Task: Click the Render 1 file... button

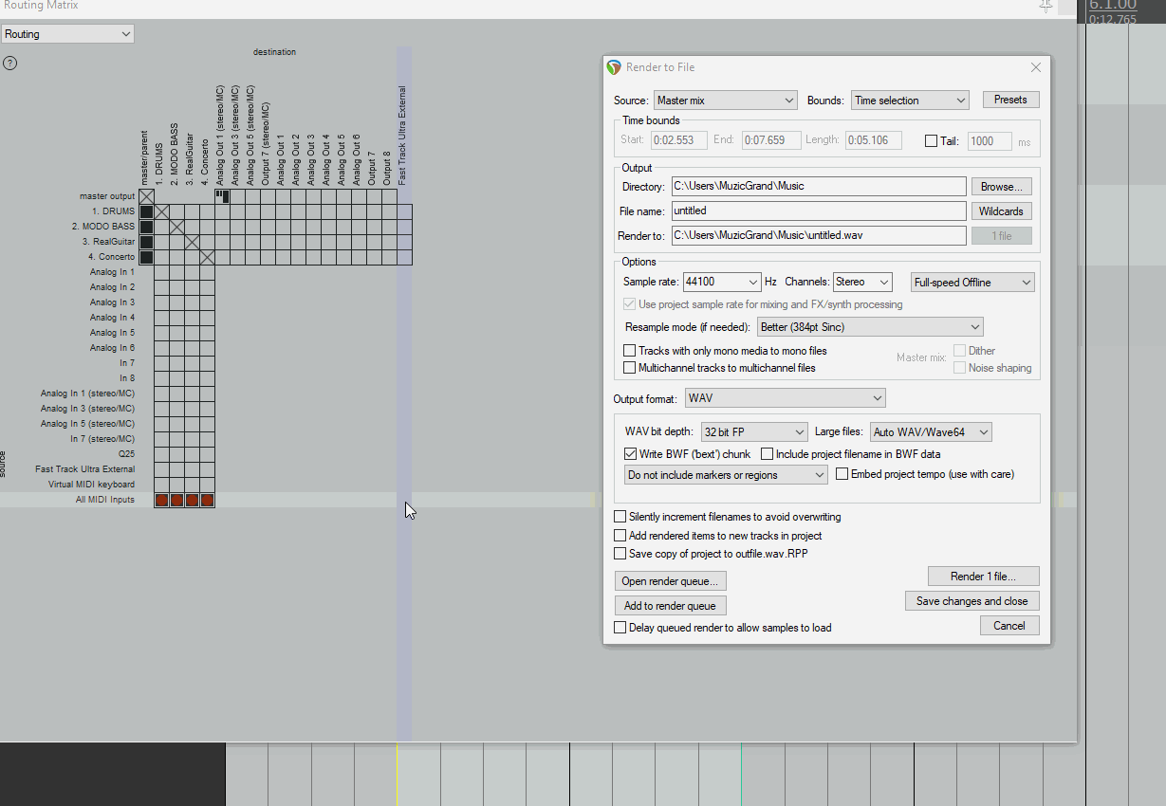Action: (984, 577)
